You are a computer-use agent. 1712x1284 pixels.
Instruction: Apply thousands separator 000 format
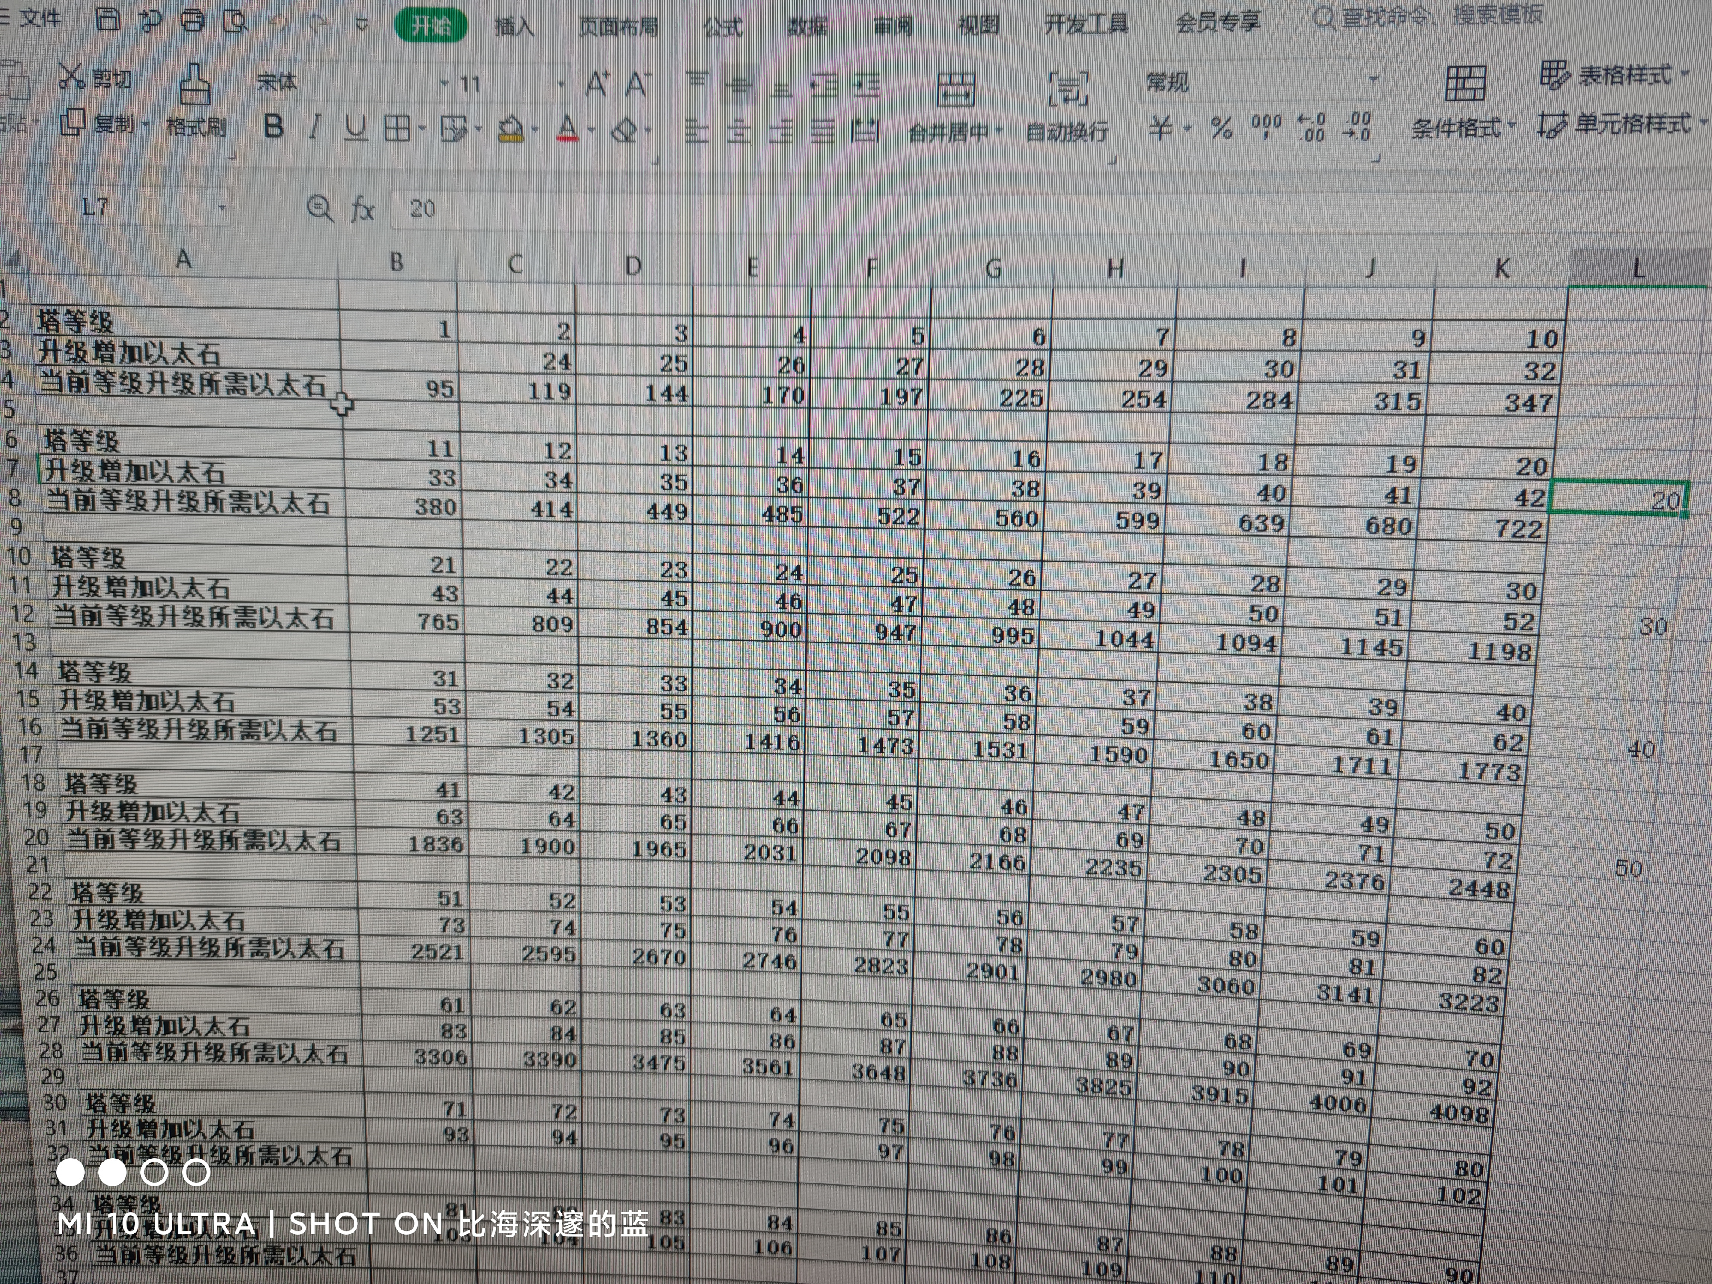tap(1266, 125)
